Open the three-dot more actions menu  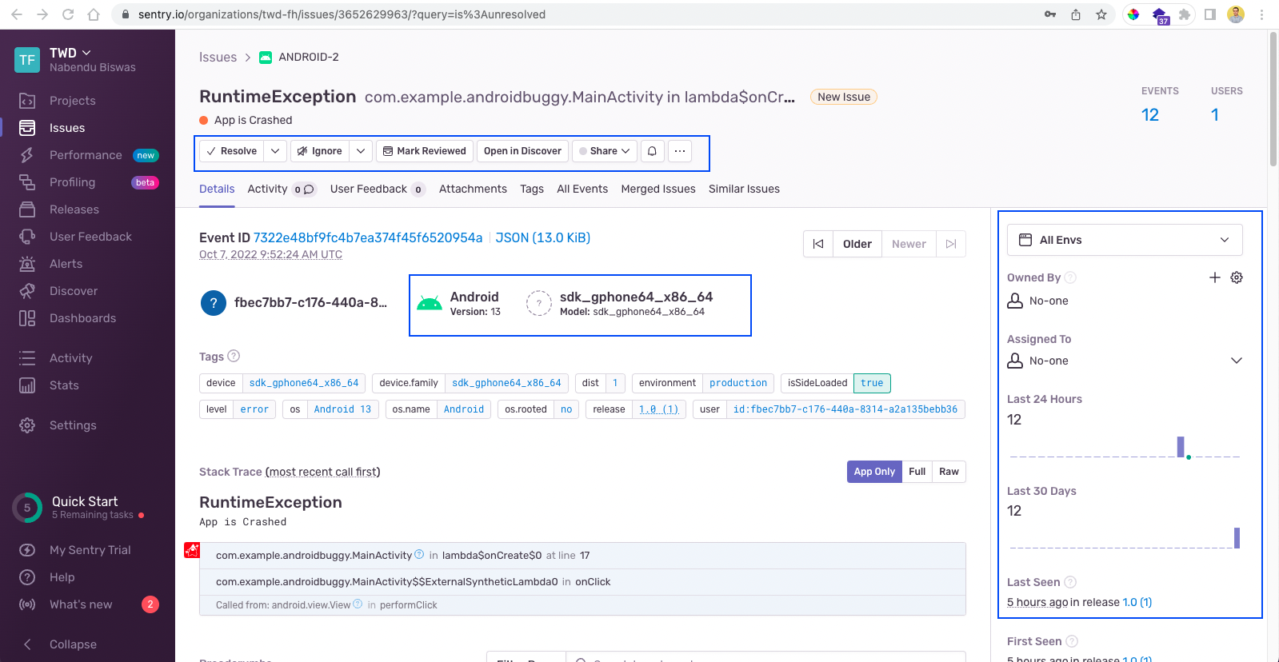(x=680, y=151)
